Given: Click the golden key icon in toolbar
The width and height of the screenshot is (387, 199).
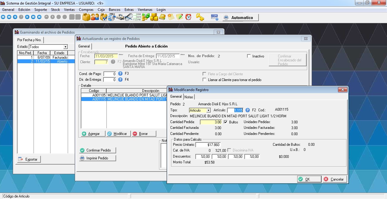Looking at the screenshot, I should (x=200, y=17).
